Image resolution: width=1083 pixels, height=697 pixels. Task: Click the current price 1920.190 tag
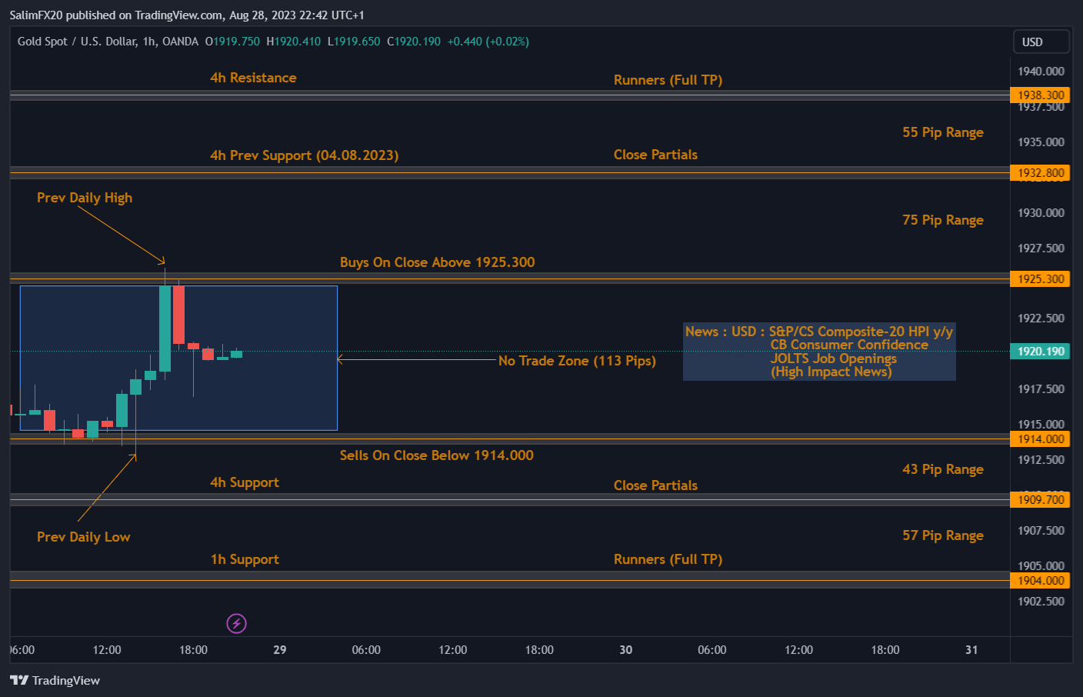tap(1040, 352)
